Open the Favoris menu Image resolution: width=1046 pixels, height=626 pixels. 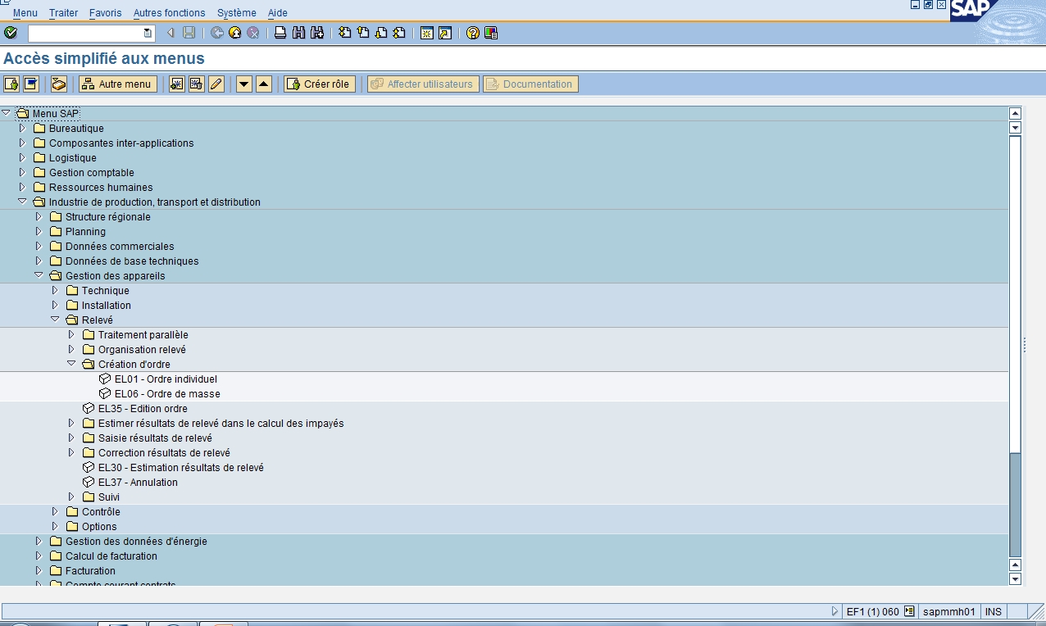pyautogui.click(x=105, y=13)
